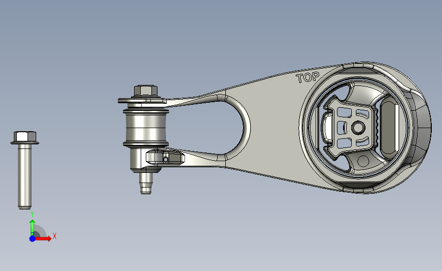
Task: Select the hex bolt head atop the bushing
Action: (x=146, y=91)
